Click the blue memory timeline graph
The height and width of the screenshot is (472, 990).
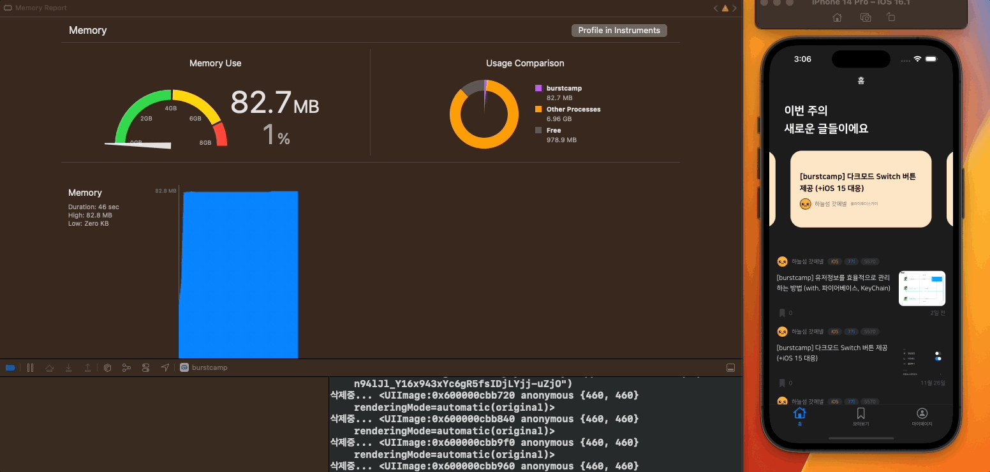(239, 274)
